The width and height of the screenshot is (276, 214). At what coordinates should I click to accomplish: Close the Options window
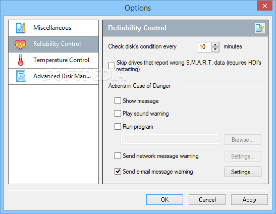264,6
